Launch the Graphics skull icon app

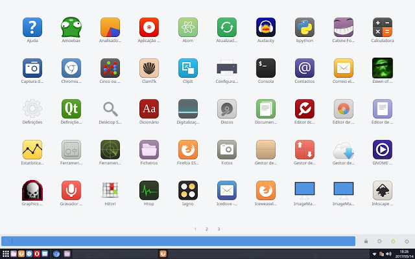[x=32, y=190]
